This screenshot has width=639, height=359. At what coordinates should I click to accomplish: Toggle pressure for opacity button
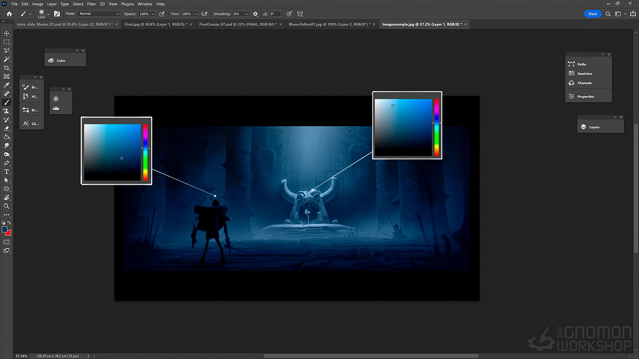coord(162,14)
